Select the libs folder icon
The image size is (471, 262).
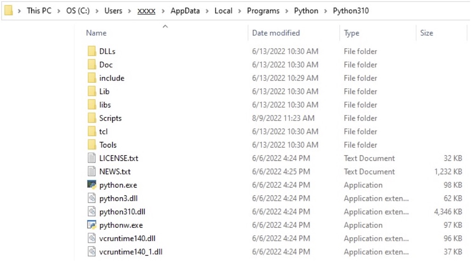click(92, 105)
